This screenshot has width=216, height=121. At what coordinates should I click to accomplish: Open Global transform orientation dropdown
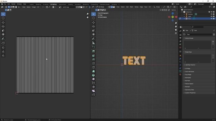(158, 7)
